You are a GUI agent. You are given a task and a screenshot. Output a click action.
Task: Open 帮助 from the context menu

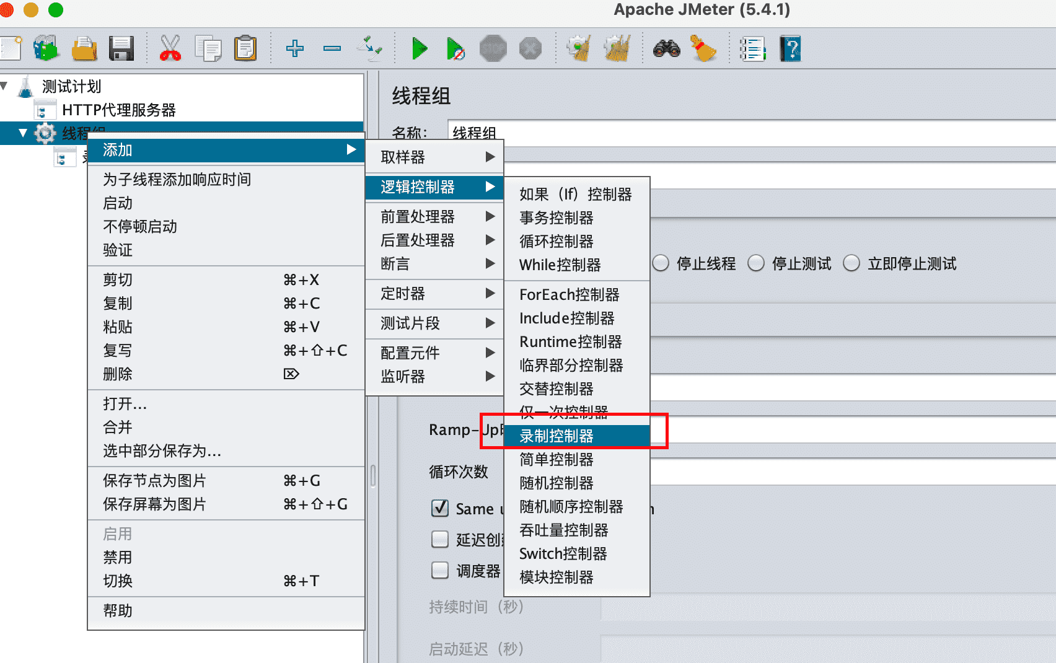(226, 610)
